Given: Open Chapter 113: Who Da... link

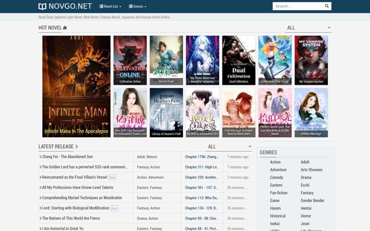Looking at the screenshot, I should 202,198.
